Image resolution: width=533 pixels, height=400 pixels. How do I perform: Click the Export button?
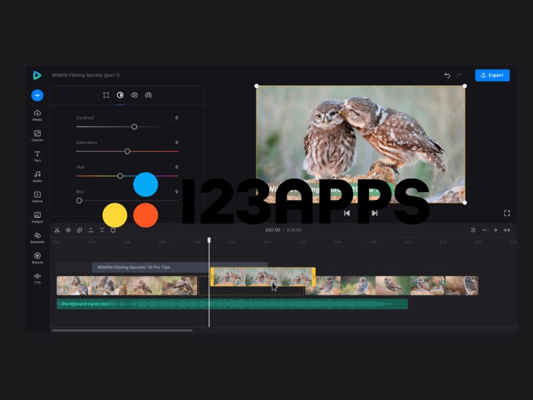pyautogui.click(x=492, y=75)
